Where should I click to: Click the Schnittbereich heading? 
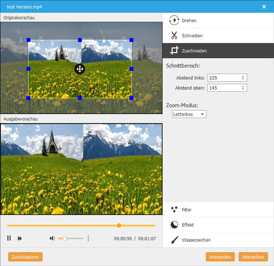183,66
